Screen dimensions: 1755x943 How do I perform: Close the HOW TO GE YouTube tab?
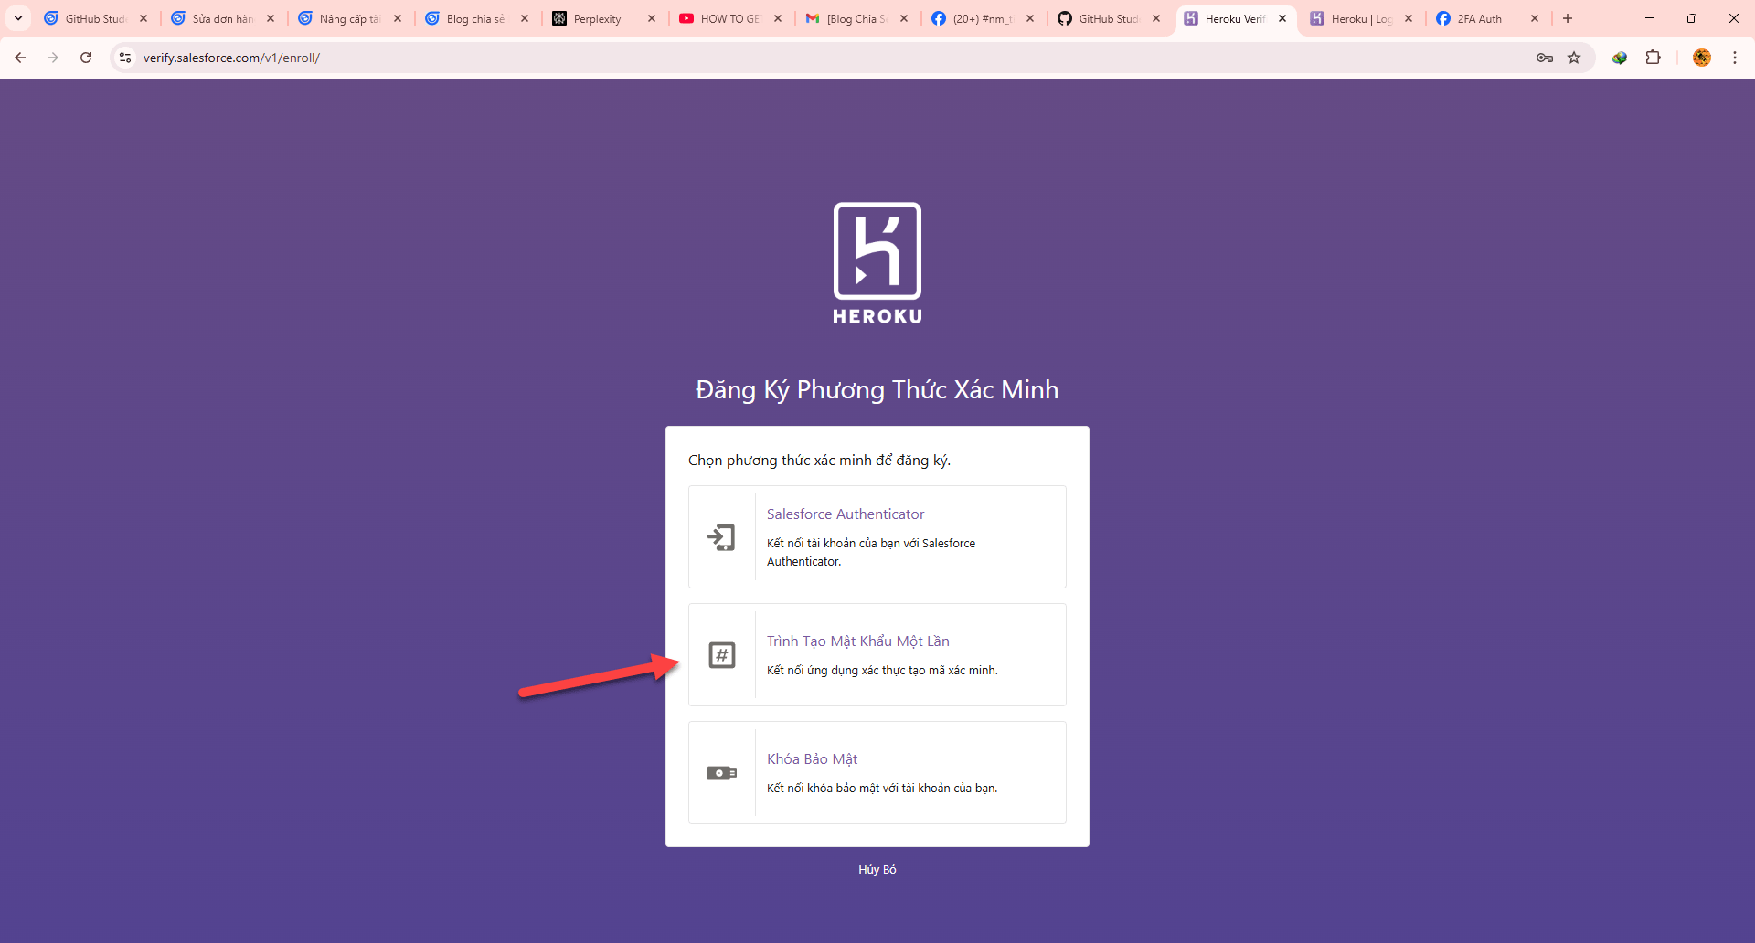(778, 18)
